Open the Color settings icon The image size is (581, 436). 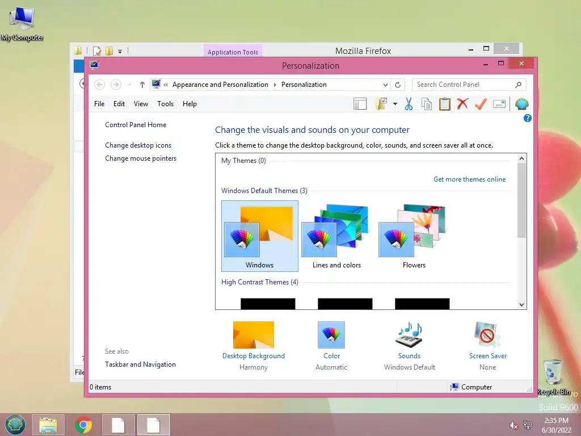tap(331, 335)
